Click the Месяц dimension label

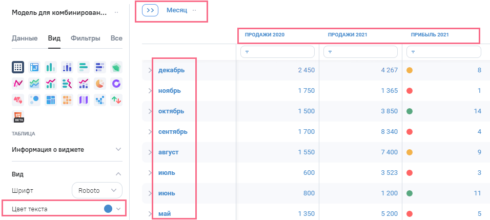[x=177, y=10]
